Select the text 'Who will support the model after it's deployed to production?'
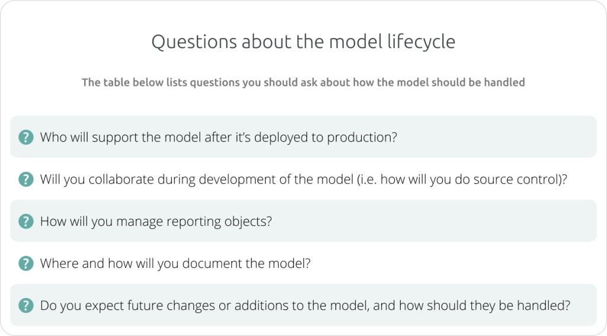The height and width of the screenshot is (336, 607). pos(219,137)
